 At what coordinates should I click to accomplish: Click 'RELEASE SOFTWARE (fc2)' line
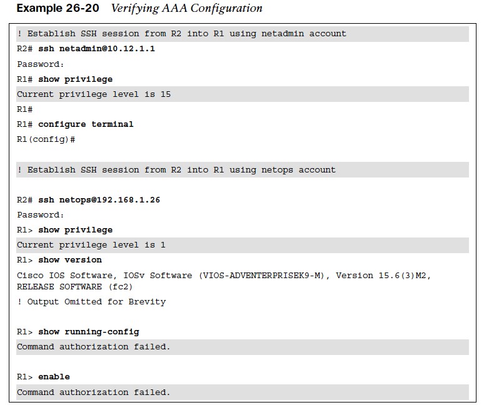[74, 287]
